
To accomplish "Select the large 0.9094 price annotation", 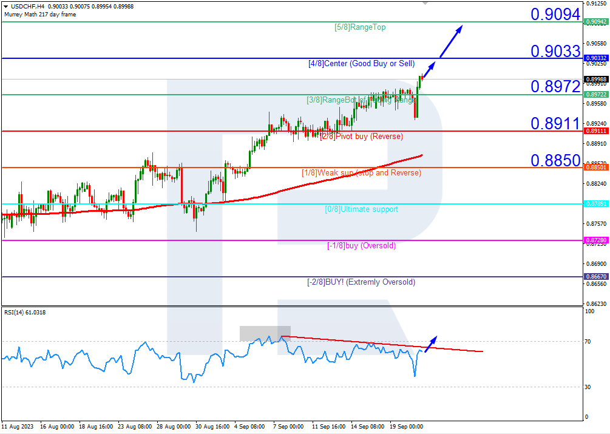I will [555, 14].
